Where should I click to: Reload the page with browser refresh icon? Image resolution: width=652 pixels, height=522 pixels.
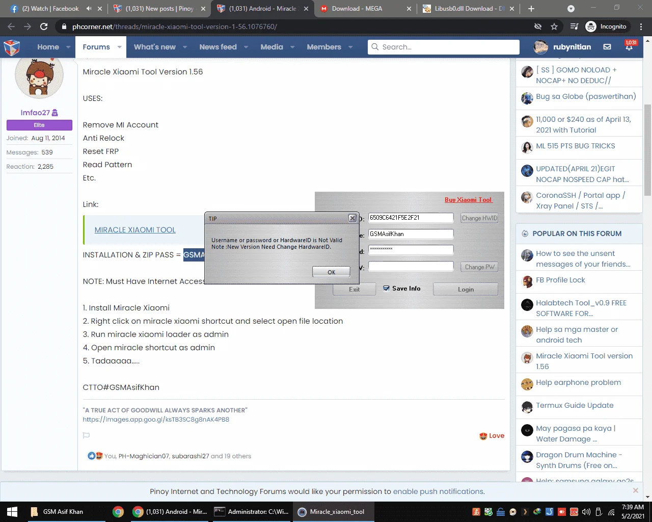coord(44,27)
